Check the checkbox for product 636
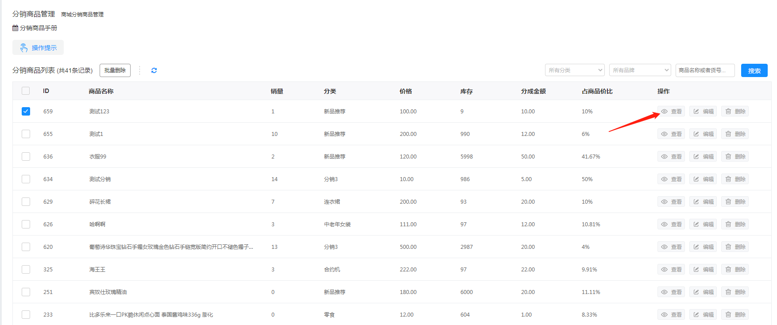Screen dimensions: 777x325 click(26, 156)
